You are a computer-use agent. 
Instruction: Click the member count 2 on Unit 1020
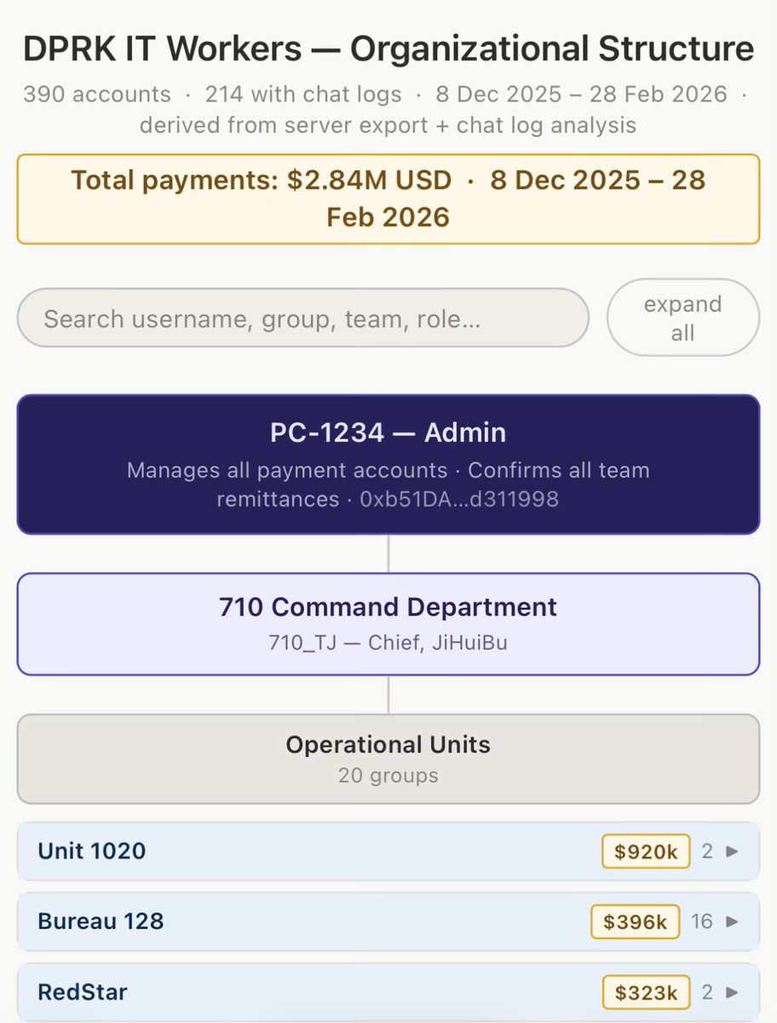(707, 851)
